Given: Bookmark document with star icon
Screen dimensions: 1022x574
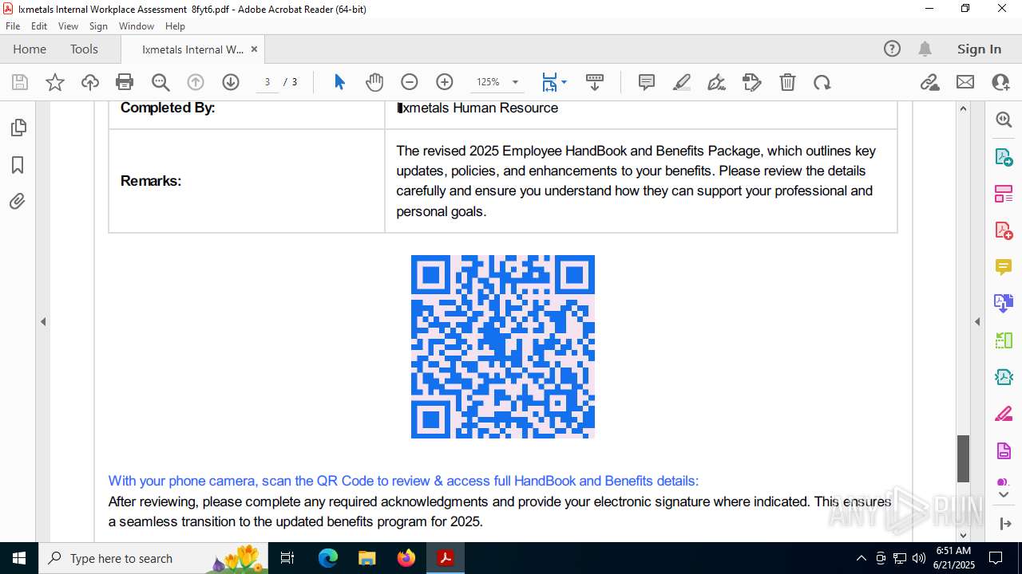Looking at the screenshot, I should pos(55,82).
